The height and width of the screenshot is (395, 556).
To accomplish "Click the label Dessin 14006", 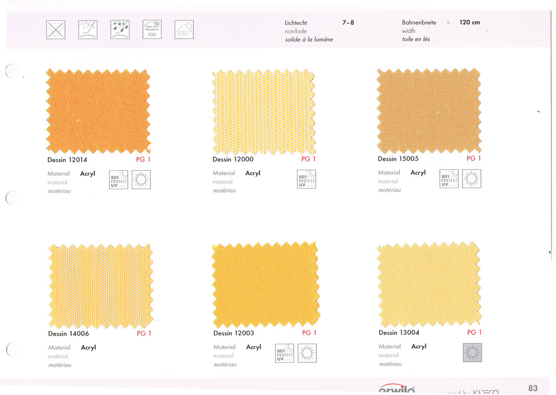I will (68, 334).
